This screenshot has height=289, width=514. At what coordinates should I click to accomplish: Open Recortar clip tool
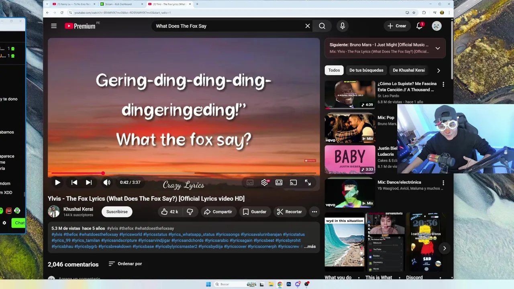point(290,212)
